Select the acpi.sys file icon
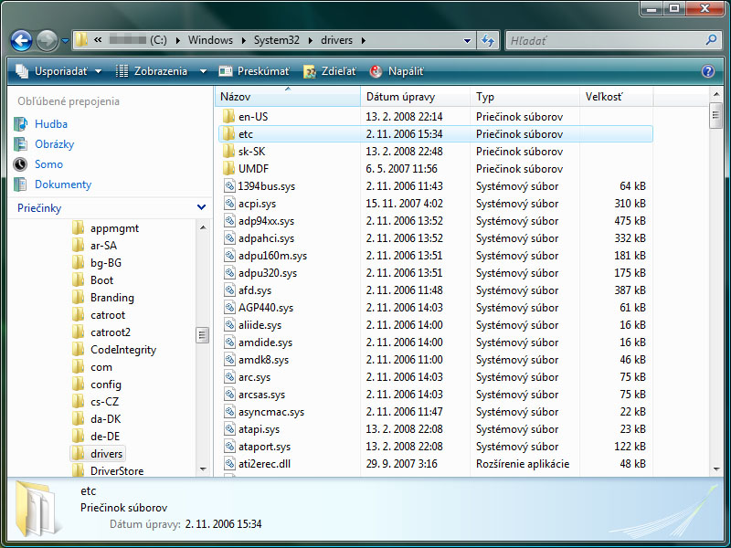731x548 pixels. pyautogui.click(x=229, y=203)
